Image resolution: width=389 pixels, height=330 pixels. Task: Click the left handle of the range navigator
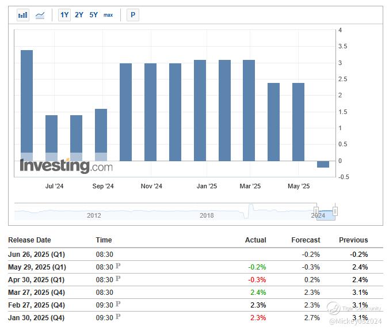coord(316,211)
